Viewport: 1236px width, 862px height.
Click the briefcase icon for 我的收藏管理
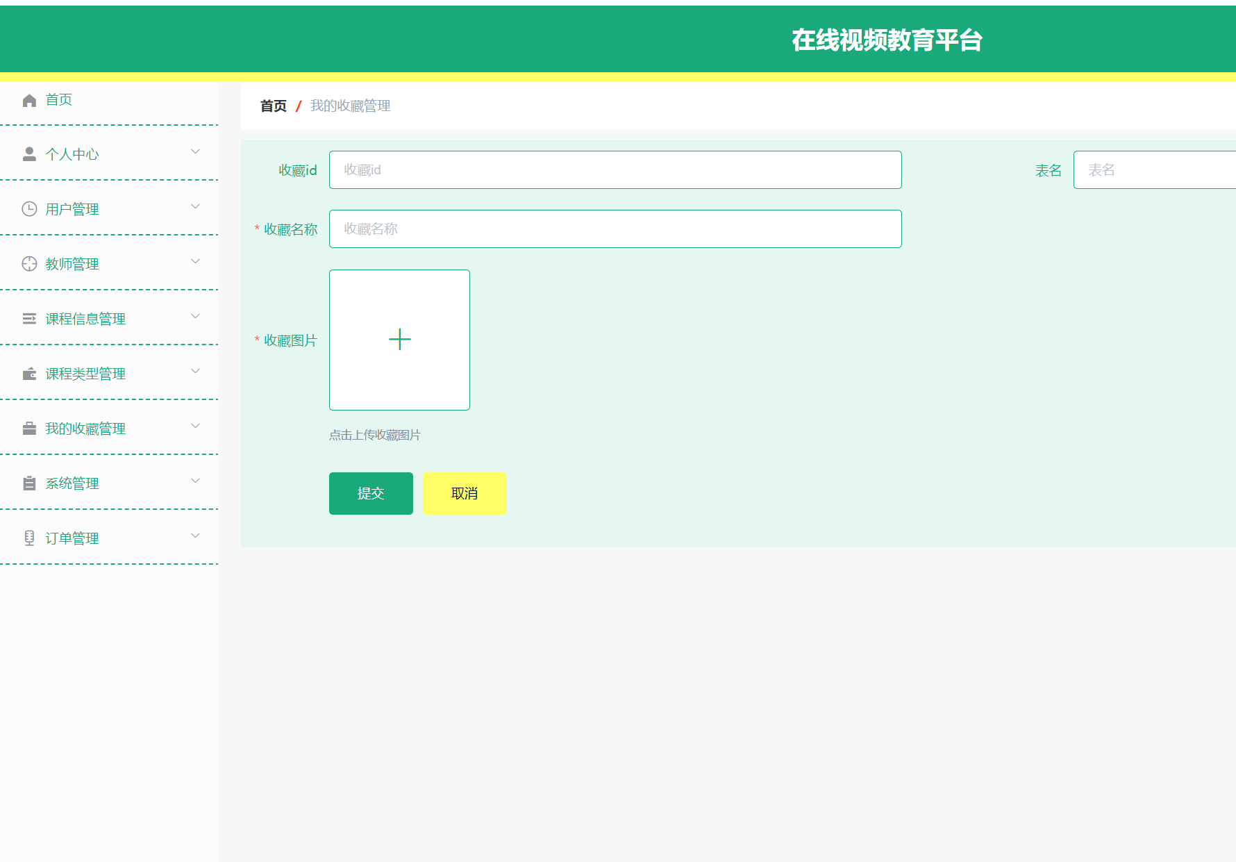click(x=29, y=428)
